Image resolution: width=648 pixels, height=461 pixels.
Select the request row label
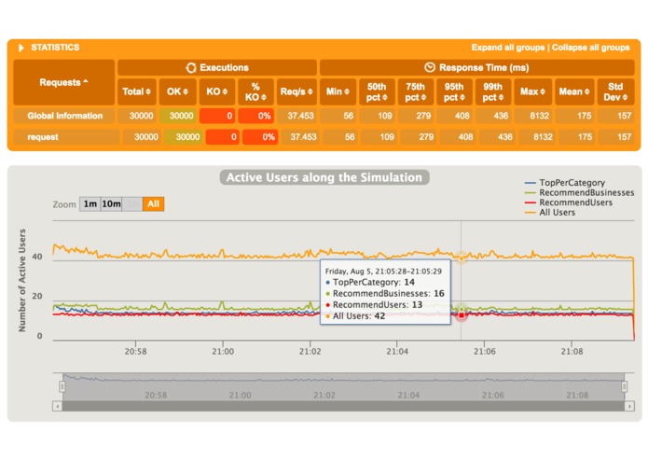click(43, 137)
